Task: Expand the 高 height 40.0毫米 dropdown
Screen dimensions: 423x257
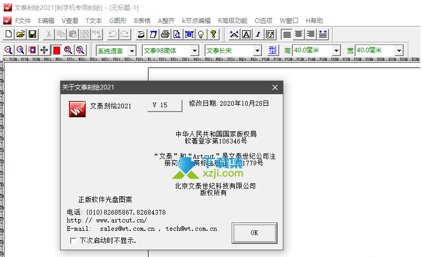Action: coord(336,50)
